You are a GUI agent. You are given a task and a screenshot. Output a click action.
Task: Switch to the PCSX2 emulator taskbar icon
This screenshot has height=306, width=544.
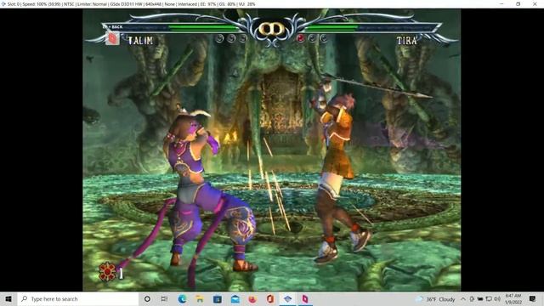click(x=287, y=298)
